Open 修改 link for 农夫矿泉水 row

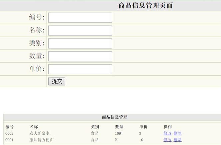[x=167, y=133]
